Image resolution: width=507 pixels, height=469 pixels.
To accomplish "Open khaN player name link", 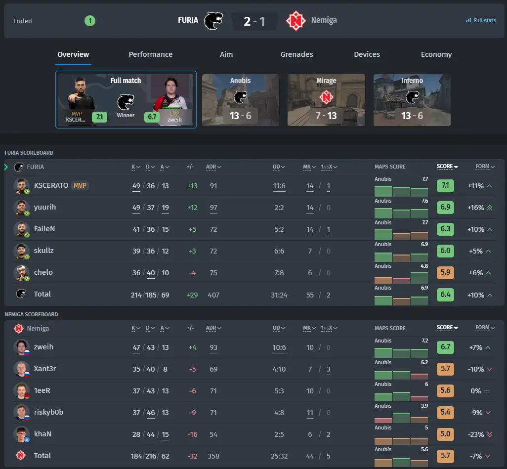I will pos(42,434).
